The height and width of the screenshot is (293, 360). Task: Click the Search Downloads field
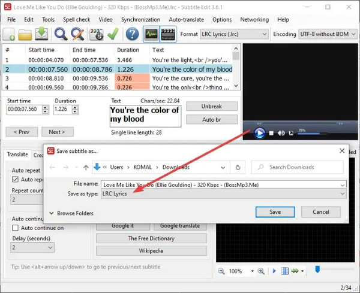(297, 167)
